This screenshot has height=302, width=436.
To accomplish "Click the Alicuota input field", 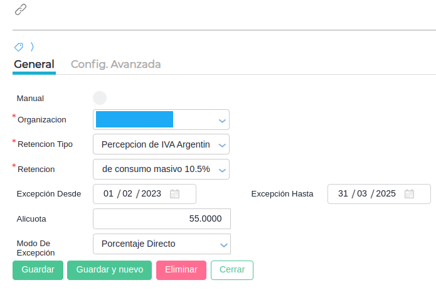I will 161,219.
